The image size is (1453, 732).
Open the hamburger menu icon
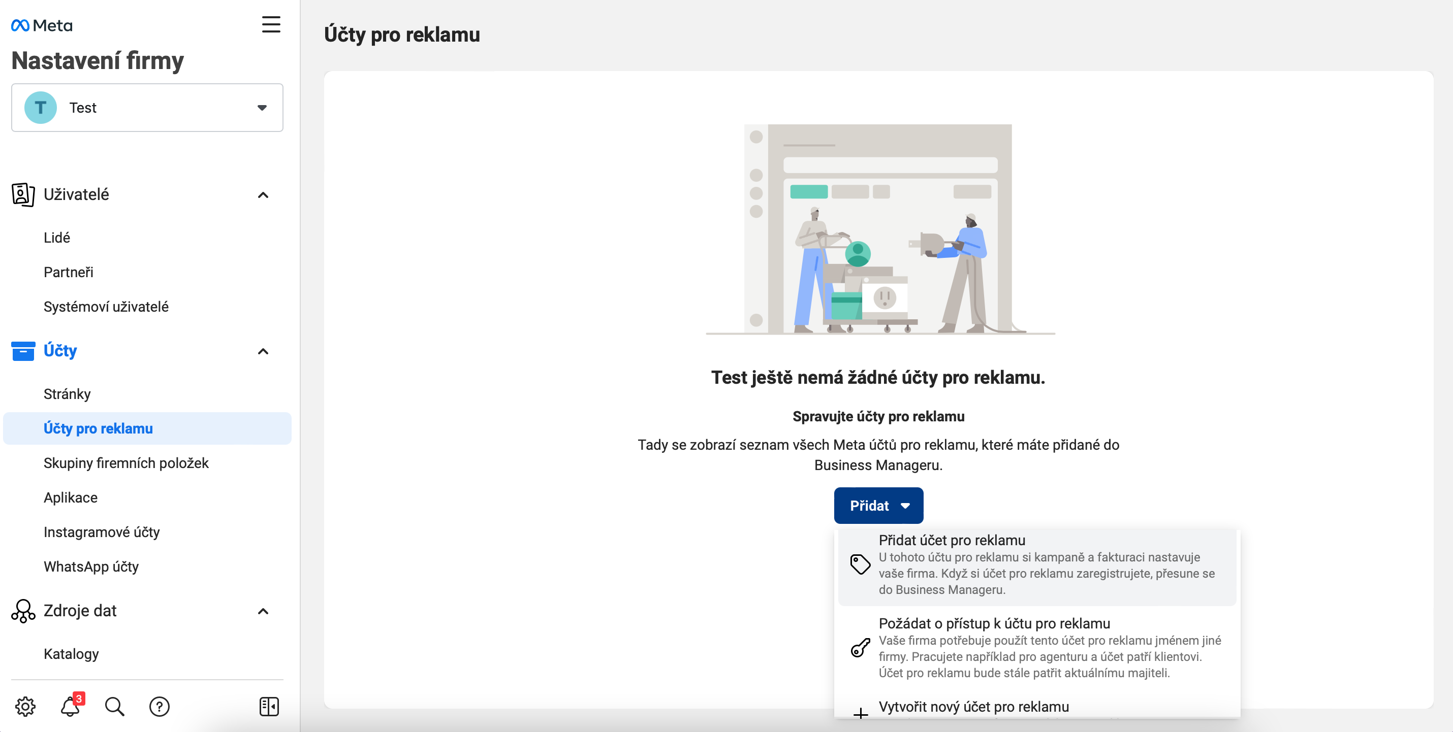[x=271, y=25]
